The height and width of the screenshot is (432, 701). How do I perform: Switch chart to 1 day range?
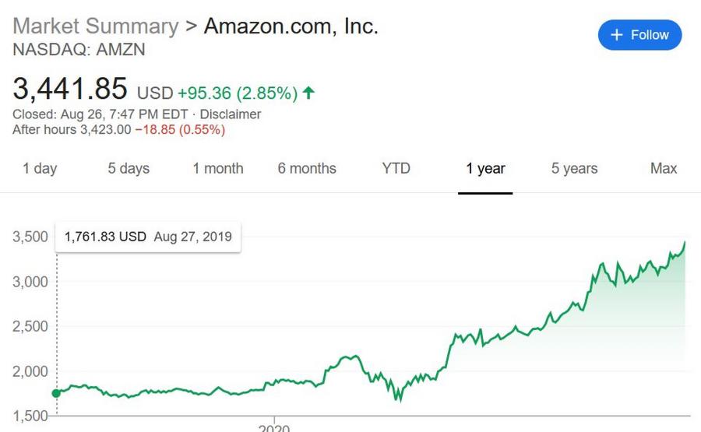[40, 168]
